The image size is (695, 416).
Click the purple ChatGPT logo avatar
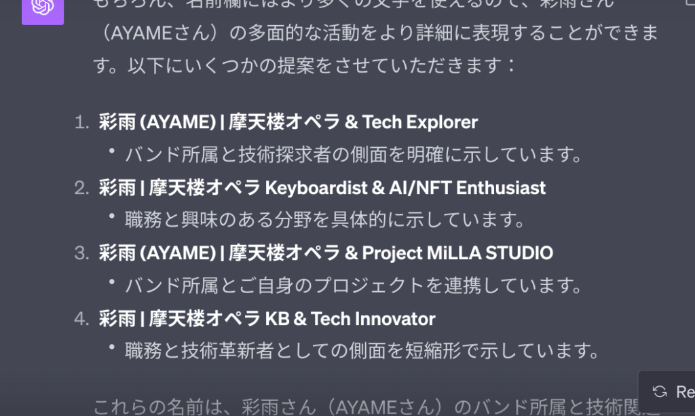(x=43, y=10)
